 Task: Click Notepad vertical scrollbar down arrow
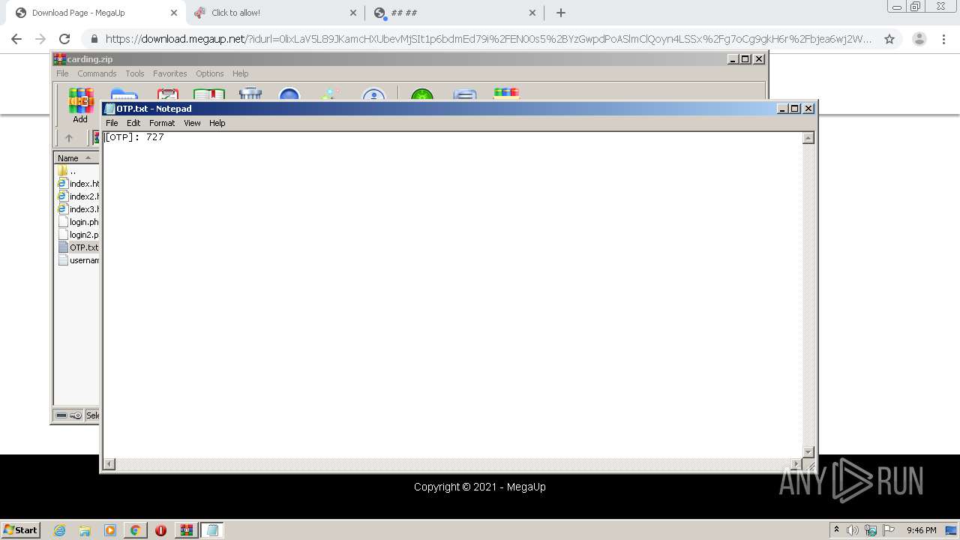click(808, 452)
